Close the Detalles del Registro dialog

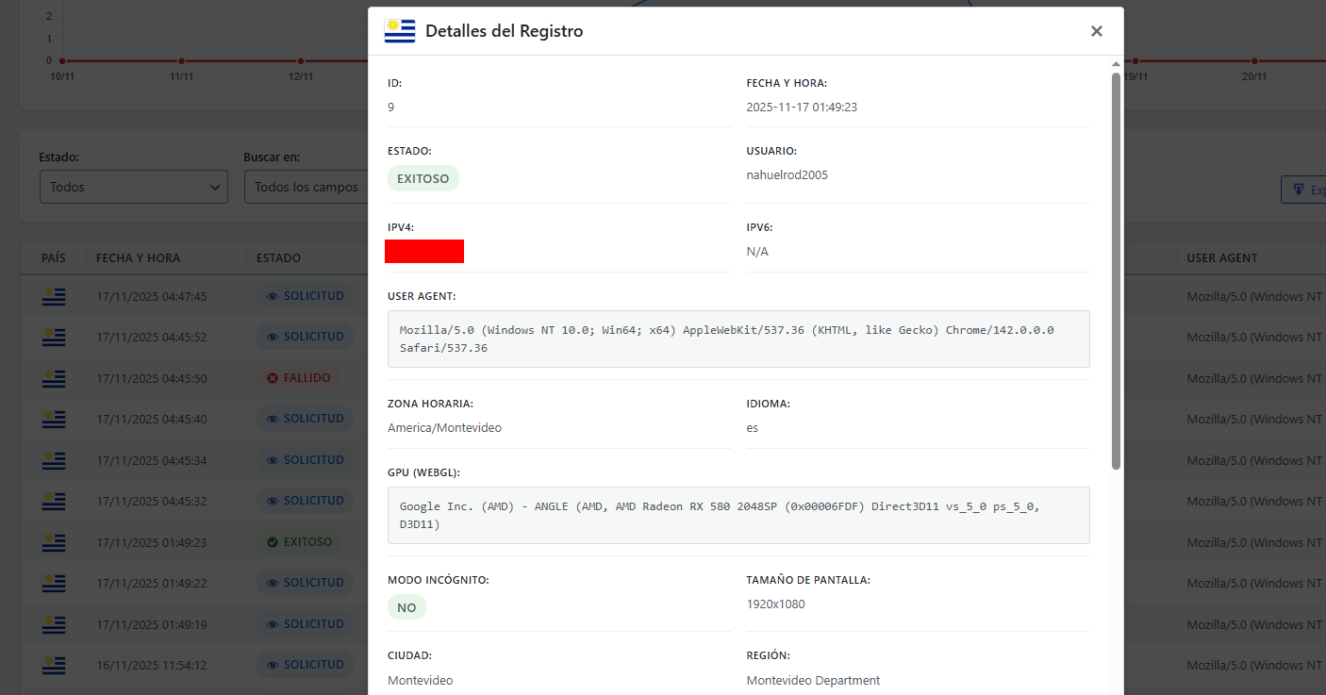pyautogui.click(x=1096, y=31)
